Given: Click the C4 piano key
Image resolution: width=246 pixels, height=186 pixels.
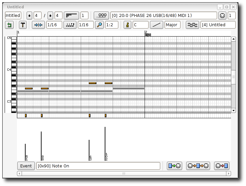Looking at the screenshot, I should (14, 70).
